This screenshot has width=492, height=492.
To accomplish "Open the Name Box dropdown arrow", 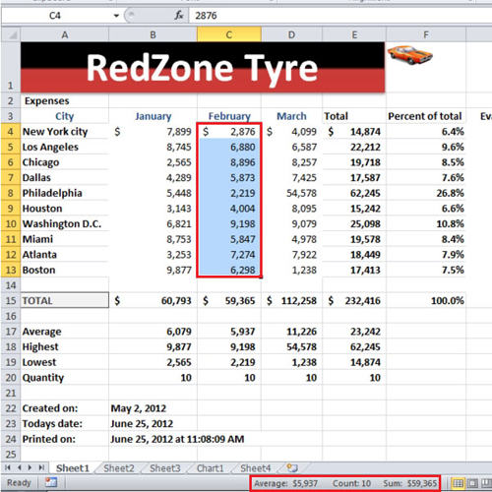I will click(116, 16).
